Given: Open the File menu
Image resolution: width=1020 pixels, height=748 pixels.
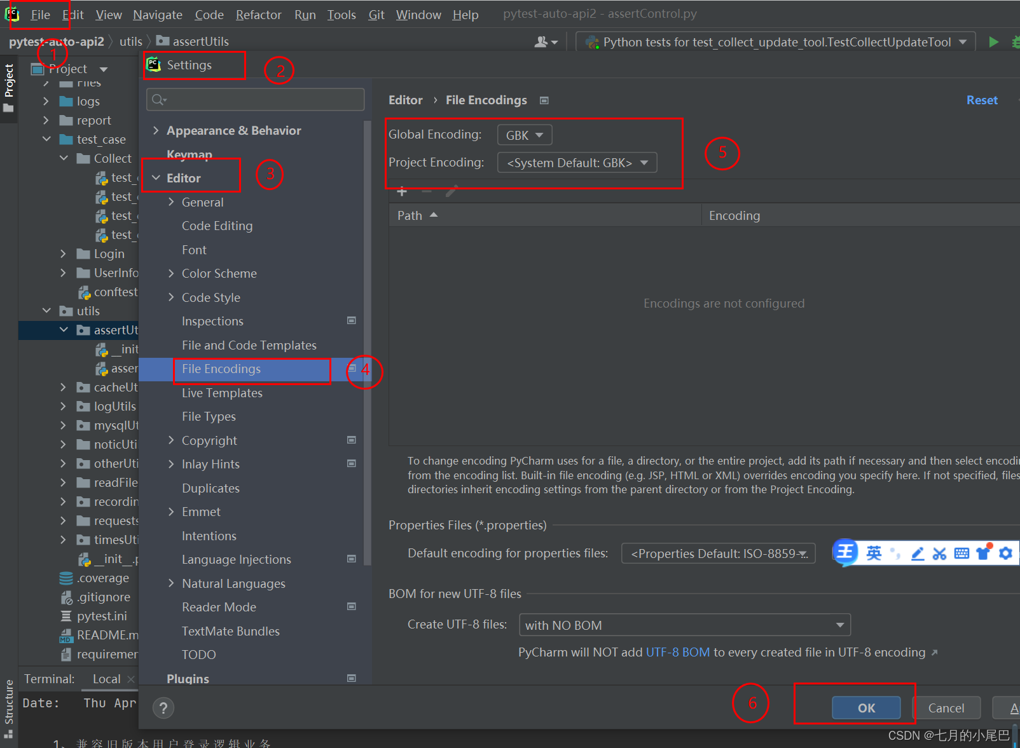Looking at the screenshot, I should tap(40, 15).
